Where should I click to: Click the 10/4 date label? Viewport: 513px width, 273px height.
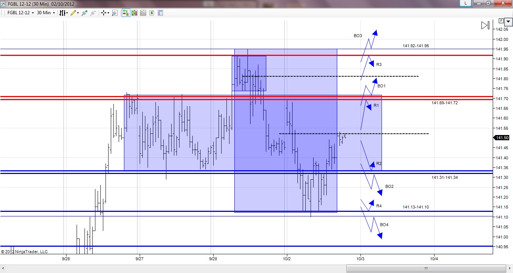[x=434, y=259]
